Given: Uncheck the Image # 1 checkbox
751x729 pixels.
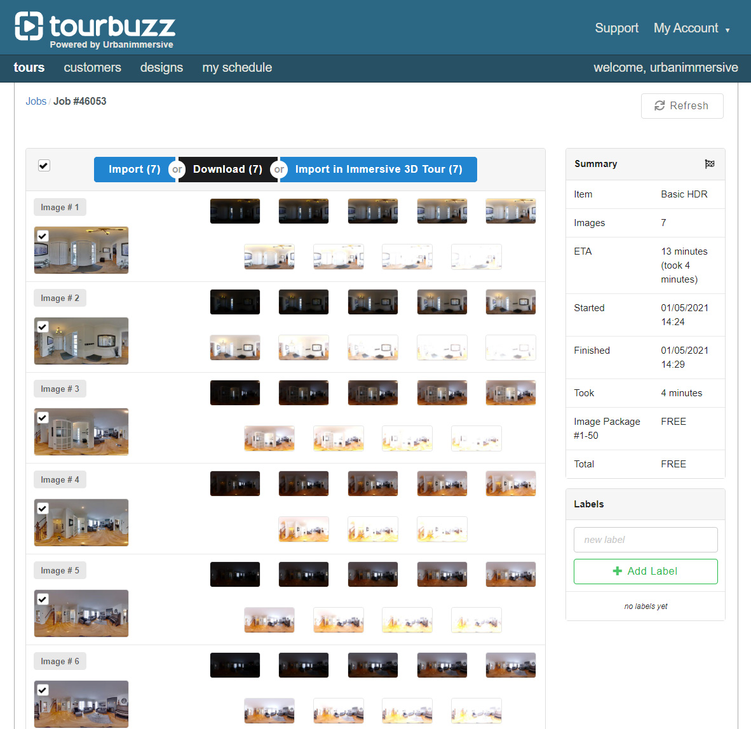Looking at the screenshot, I should tap(43, 236).
